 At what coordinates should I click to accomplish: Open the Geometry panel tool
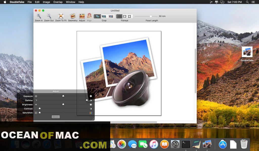73,17
